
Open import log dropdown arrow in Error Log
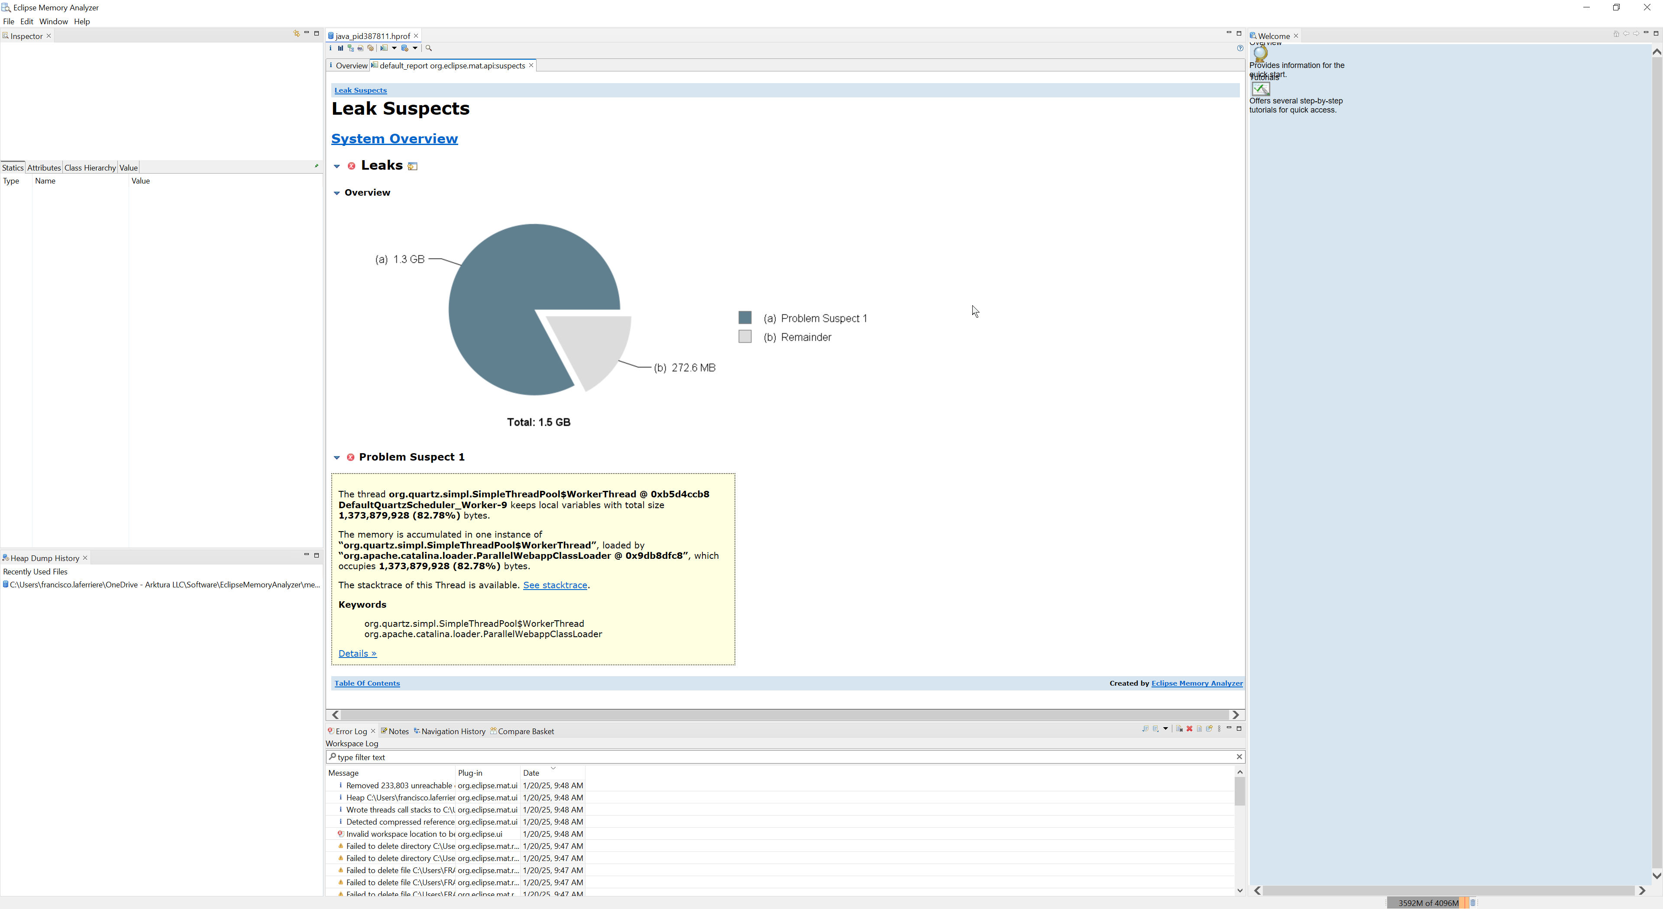pyautogui.click(x=1166, y=728)
